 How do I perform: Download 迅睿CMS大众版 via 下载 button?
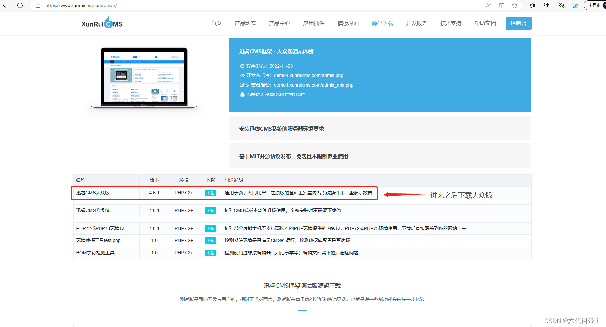[210, 193]
